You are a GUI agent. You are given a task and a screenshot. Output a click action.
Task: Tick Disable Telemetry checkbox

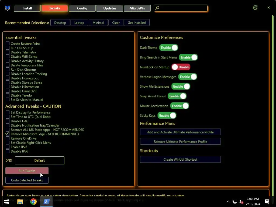coord(7,52)
